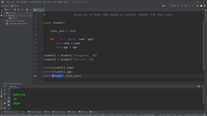Click Project panel horizontal scrollbar
Screen dimensions: 207x116
[x=12, y=84]
